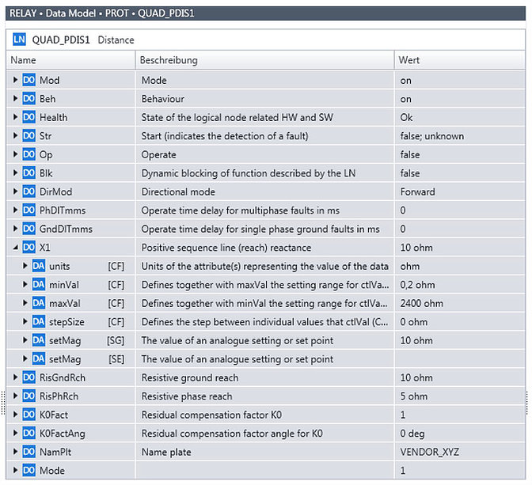Sort by the Name column header
The width and height of the screenshot is (532, 485).
click(x=70, y=60)
